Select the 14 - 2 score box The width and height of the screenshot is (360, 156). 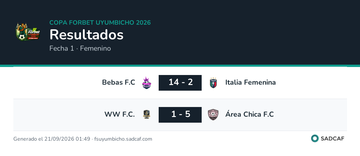click(x=180, y=83)
